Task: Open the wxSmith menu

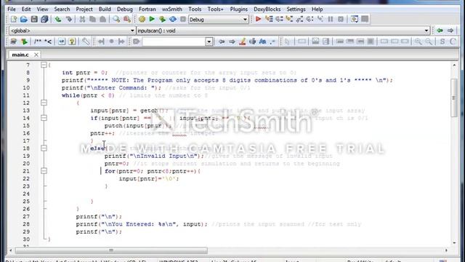Action: 172,9
